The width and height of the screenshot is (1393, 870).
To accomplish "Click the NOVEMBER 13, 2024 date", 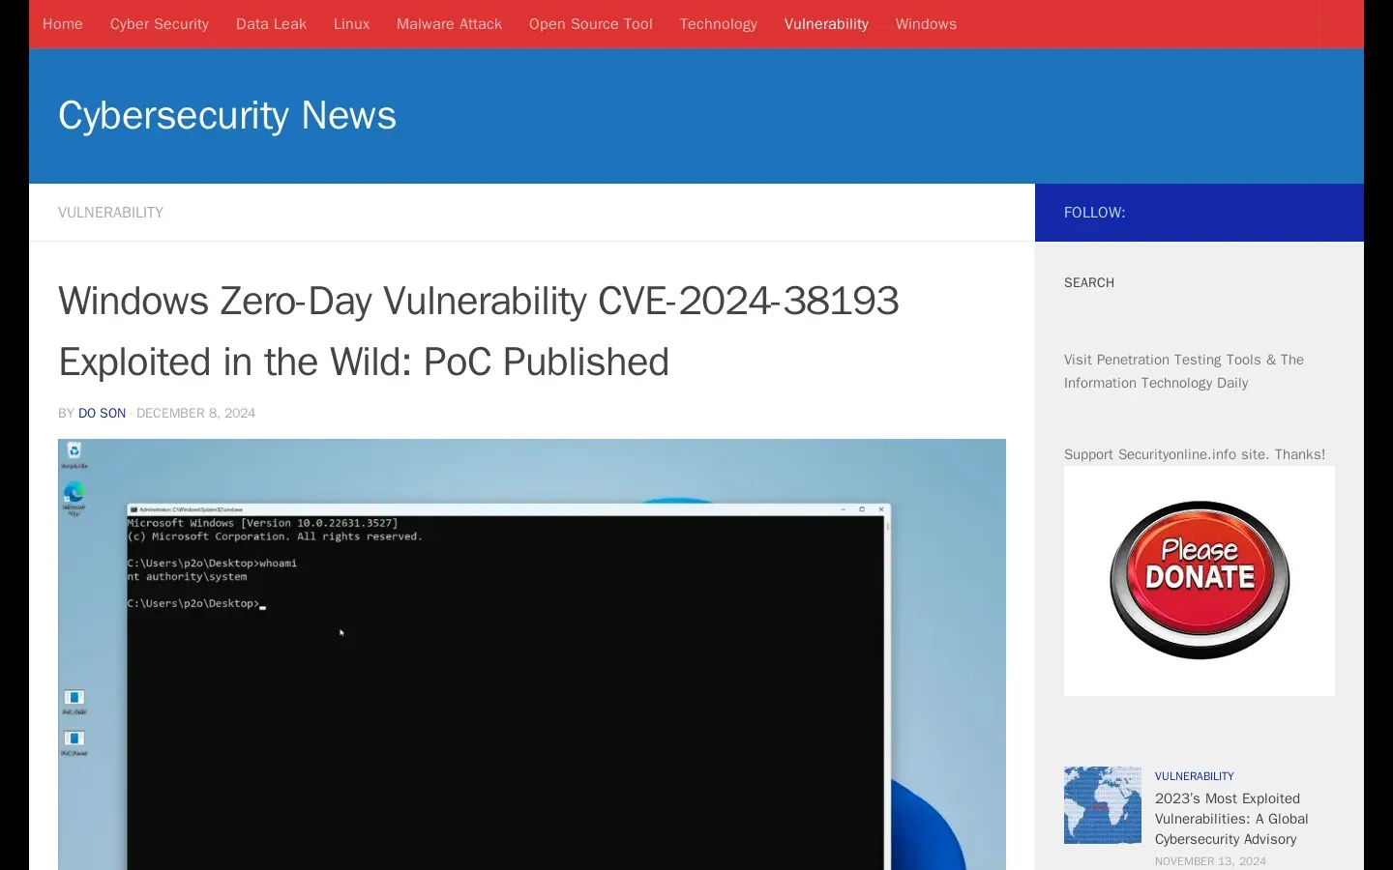I will click(1210, 861).
